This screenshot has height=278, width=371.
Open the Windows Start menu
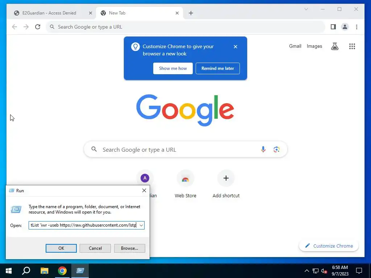tap(9, 271)
